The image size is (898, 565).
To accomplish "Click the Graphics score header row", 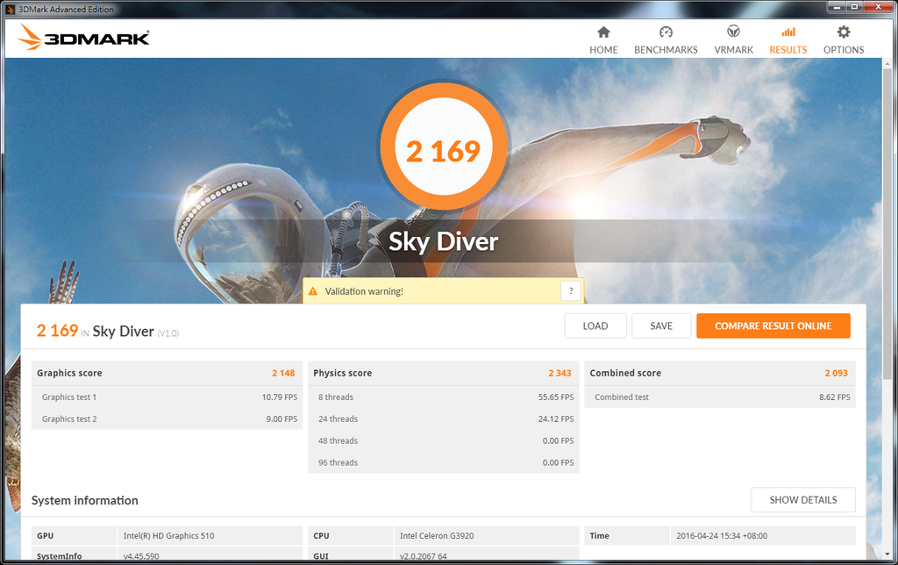I will click(x=167, y=373).
